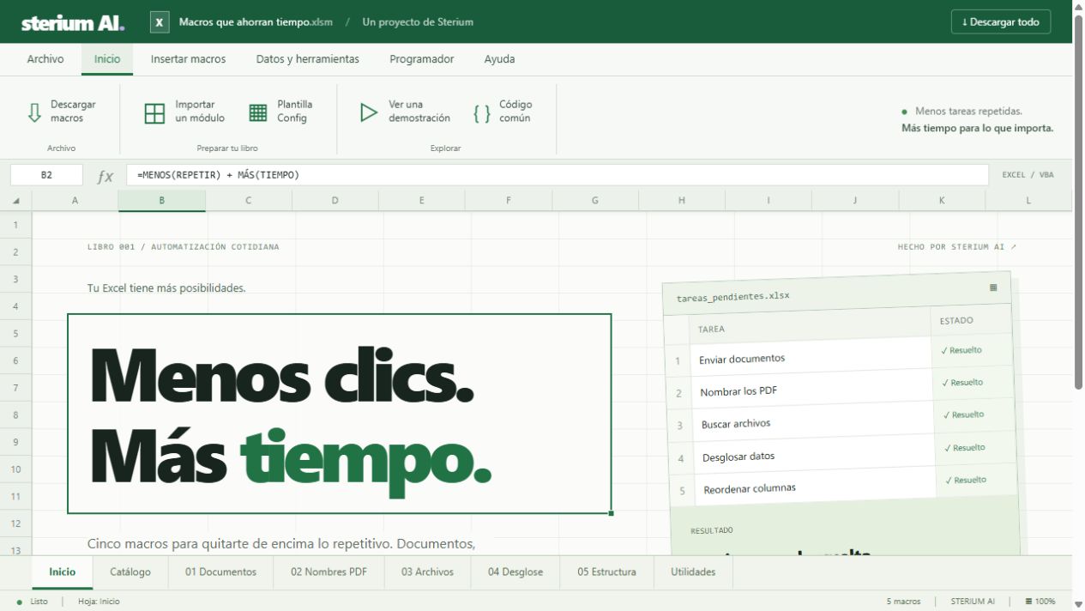This screenshot has height=611, width=1085.
Task: Click Ver una demostración ribbon button label
Action: [x=419, y=112]
